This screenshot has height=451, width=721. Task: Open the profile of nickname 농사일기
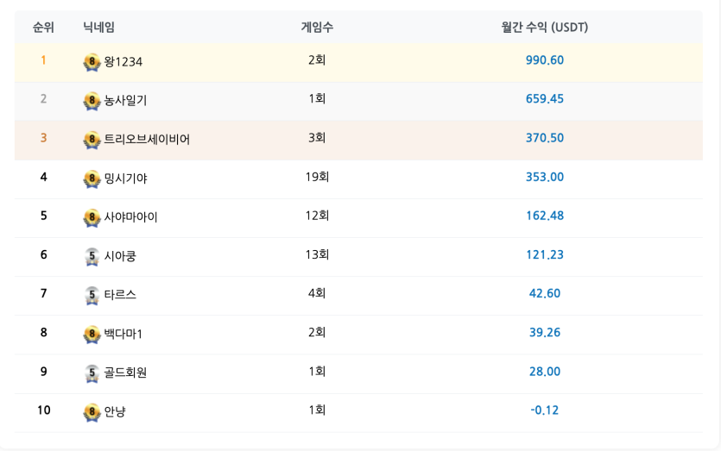tap(125, 100)
